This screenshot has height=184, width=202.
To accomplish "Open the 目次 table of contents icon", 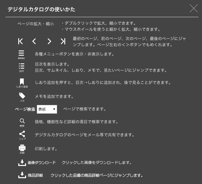I will pyautogui.click(x=21, y=67).
